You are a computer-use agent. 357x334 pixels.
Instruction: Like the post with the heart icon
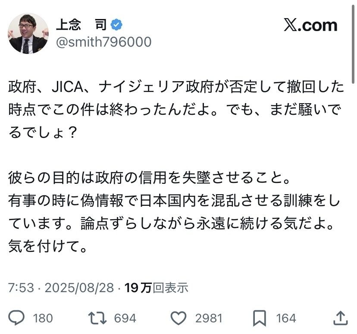pyautogui.click(x=178, y=318)
